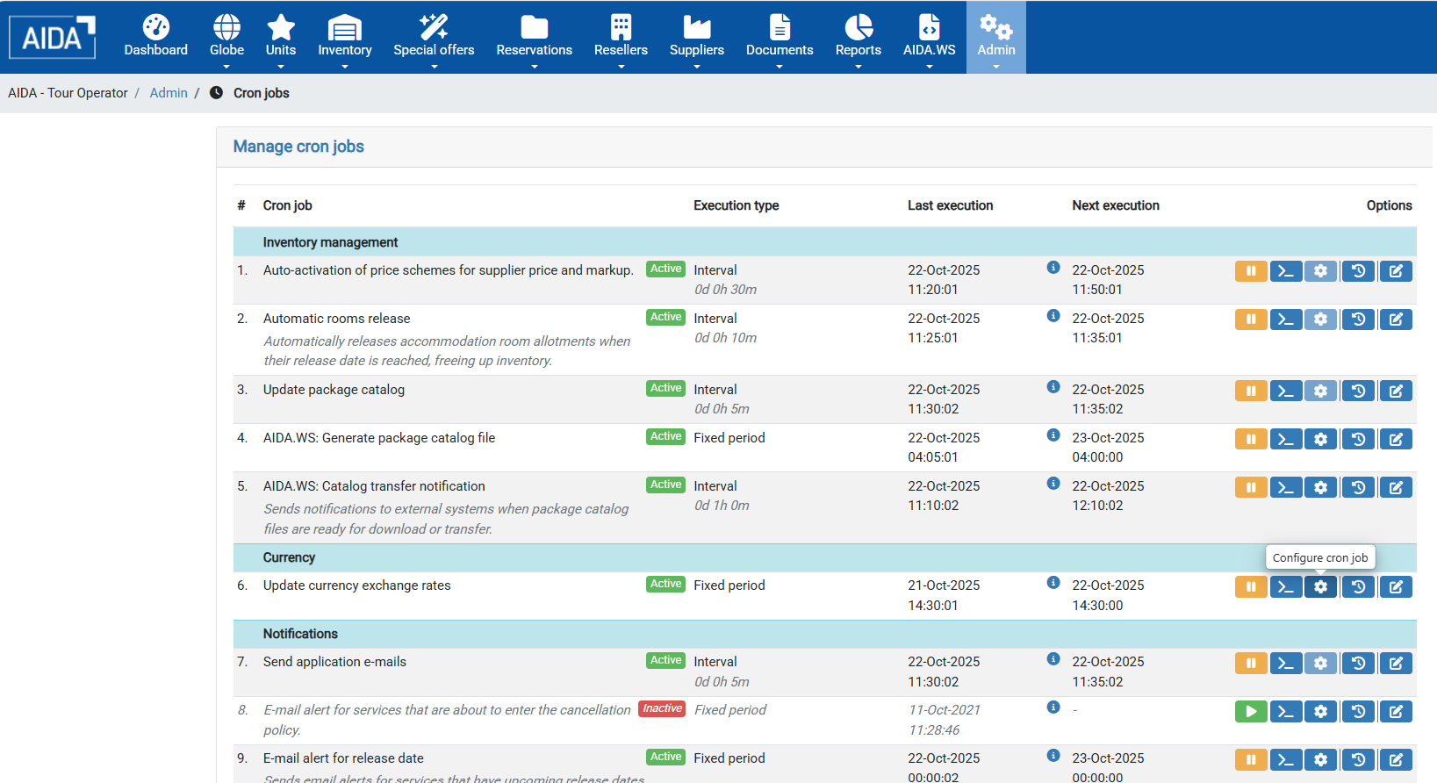Show execution history for Send application e-mails

[1358, 663]
